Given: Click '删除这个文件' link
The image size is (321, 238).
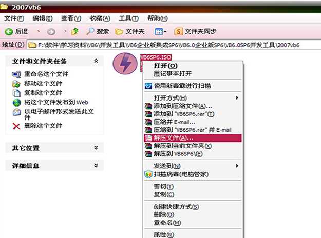Looking at the screenshot, I should (43, 126).
